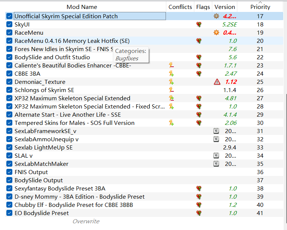The image size is (287, 230).
Task: Click the flag icon for Sexyfantasy Bodyslide Preset 3BA
Action: [x=199, y=189]
